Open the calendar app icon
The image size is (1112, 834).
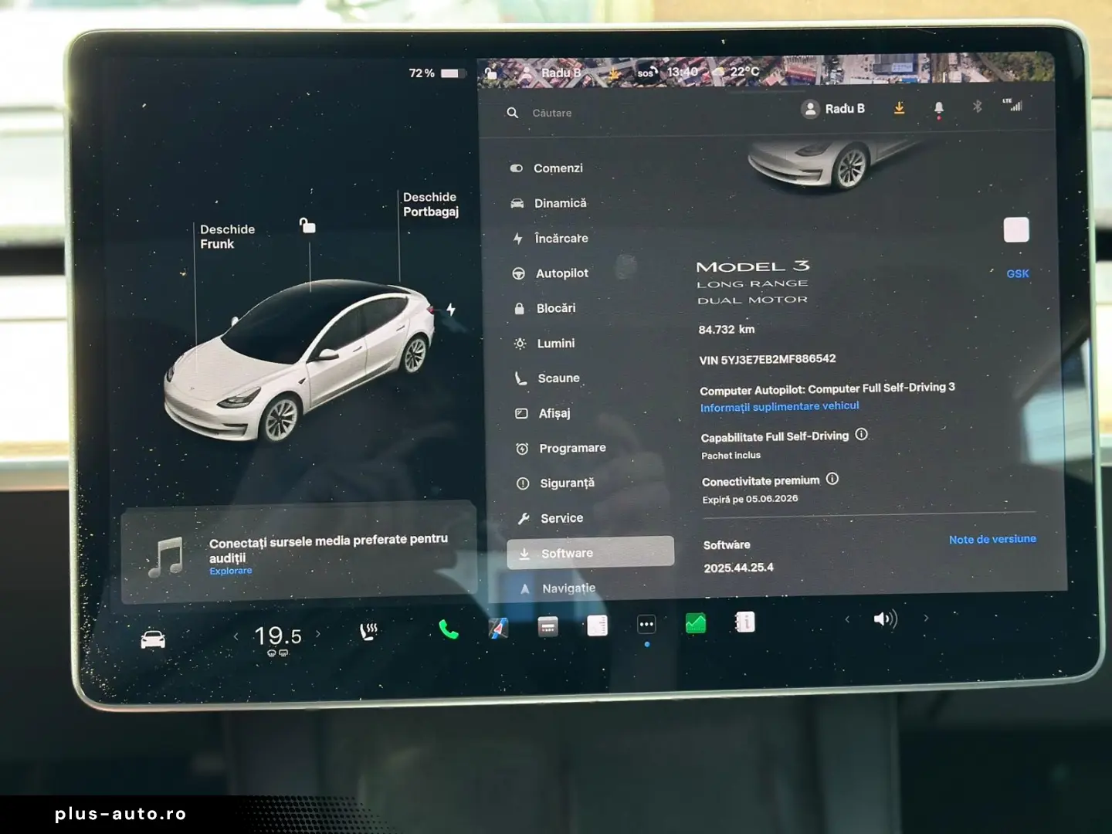click(x=548, y=626)
